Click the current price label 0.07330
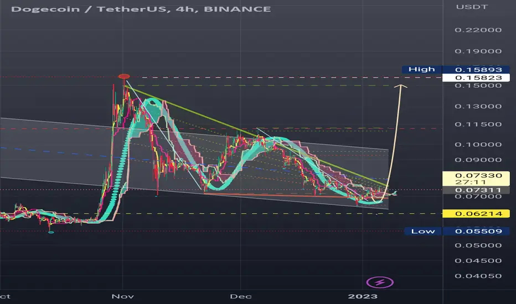 point(478,176)
